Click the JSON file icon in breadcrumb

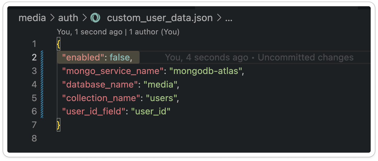click(95, 18)
